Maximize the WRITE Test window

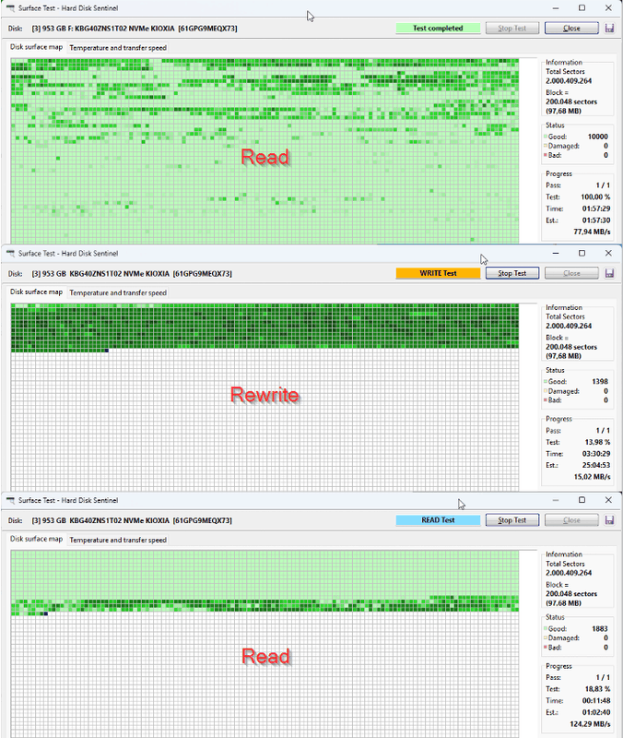(x=582, y=253)
